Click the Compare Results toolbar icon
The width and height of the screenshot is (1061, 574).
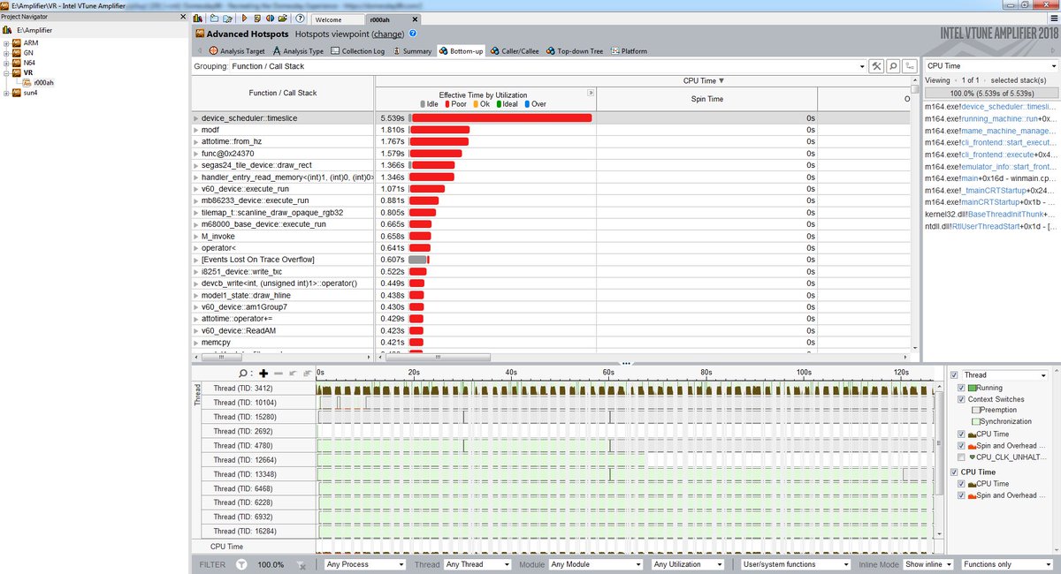(x=270, y=19)
